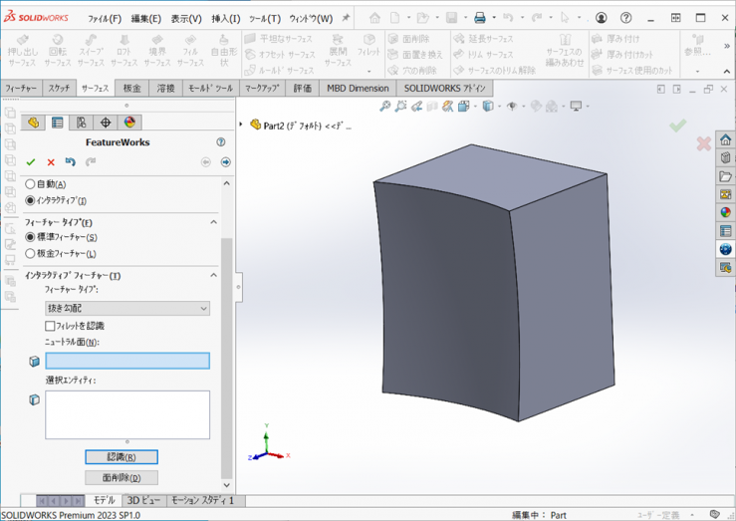The height and width of the screenshot is (521, 736).
Task: Open the FeatureWorks help icon
Action: 221,142
